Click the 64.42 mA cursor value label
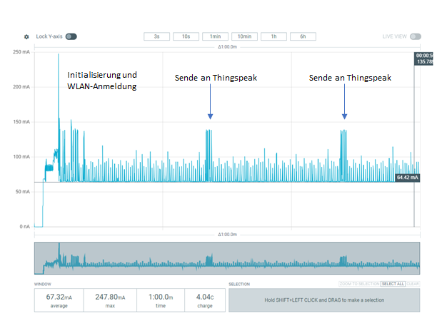Screen dimensions: 442x331 (x=407, y=177)
